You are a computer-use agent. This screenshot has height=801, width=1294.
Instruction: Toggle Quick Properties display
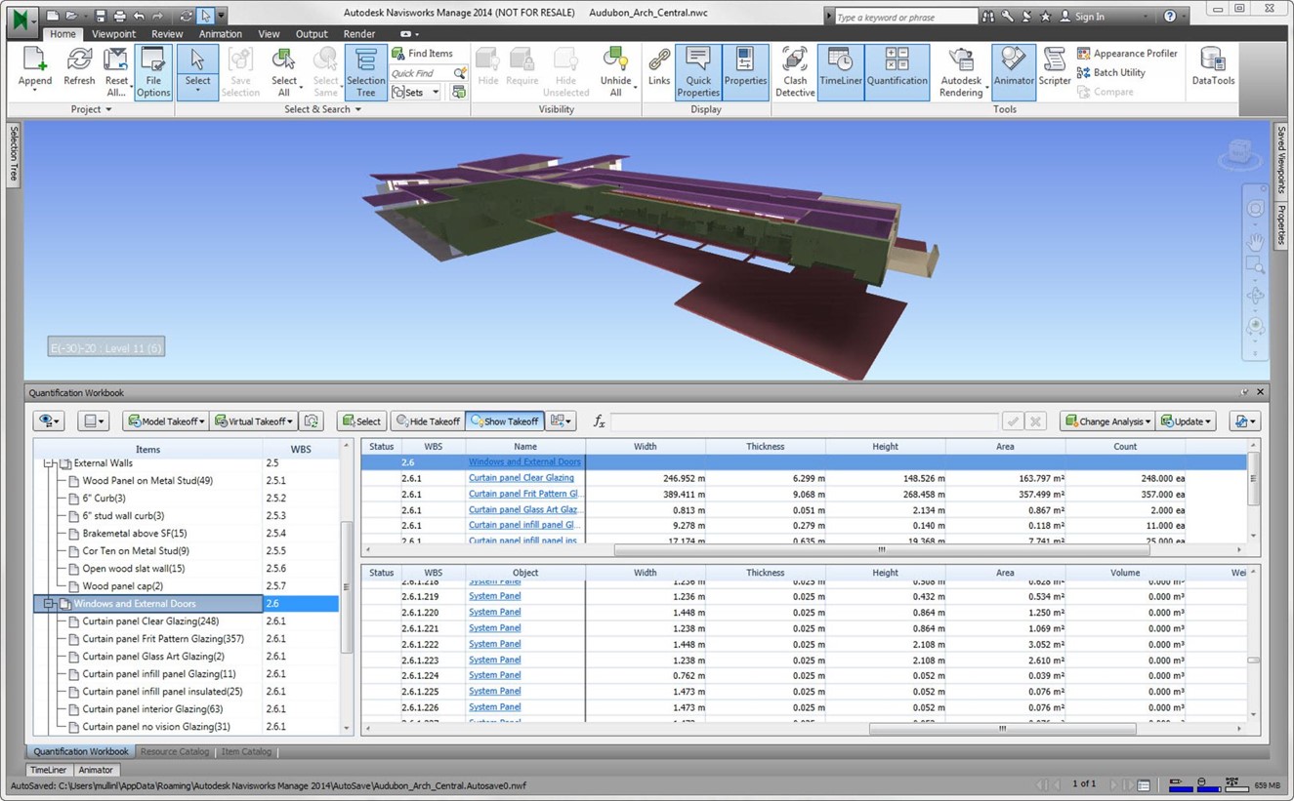click(x=698, y=72)
